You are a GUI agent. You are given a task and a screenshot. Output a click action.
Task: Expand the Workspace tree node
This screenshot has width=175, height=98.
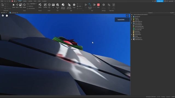(132, 17)
